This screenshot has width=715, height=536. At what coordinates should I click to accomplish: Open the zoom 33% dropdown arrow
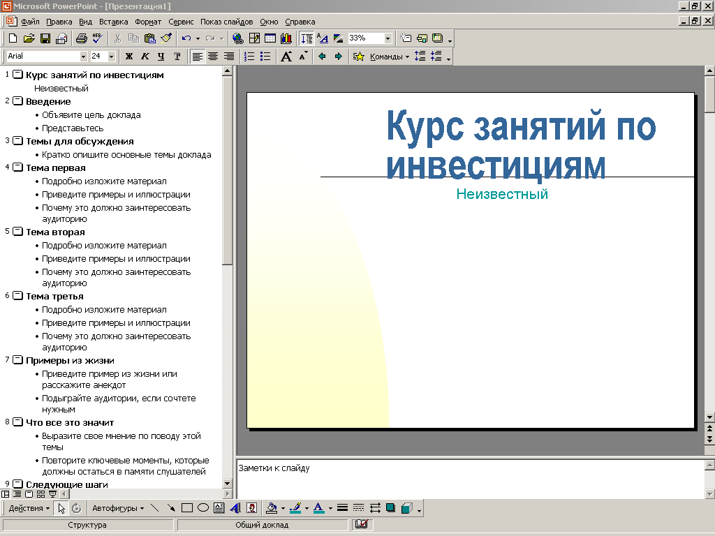coord(388,38)
